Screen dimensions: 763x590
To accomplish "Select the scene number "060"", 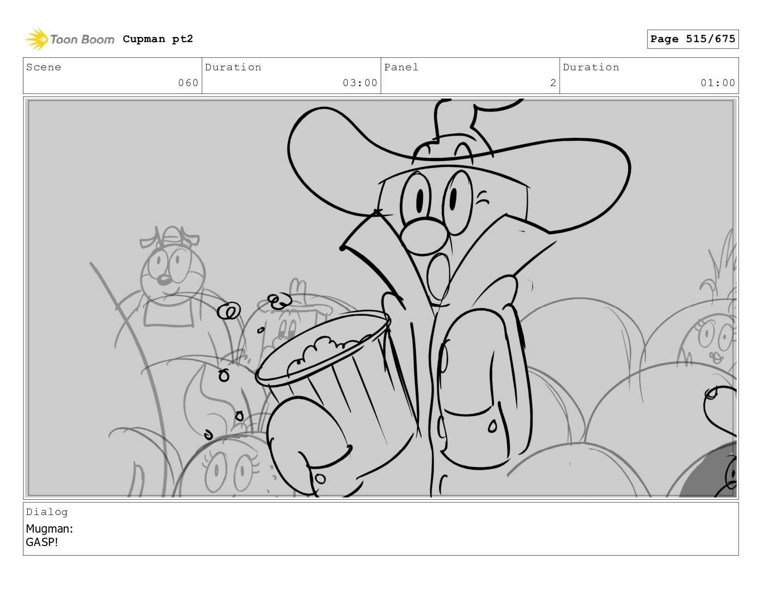I will click(x=188, y=83).
